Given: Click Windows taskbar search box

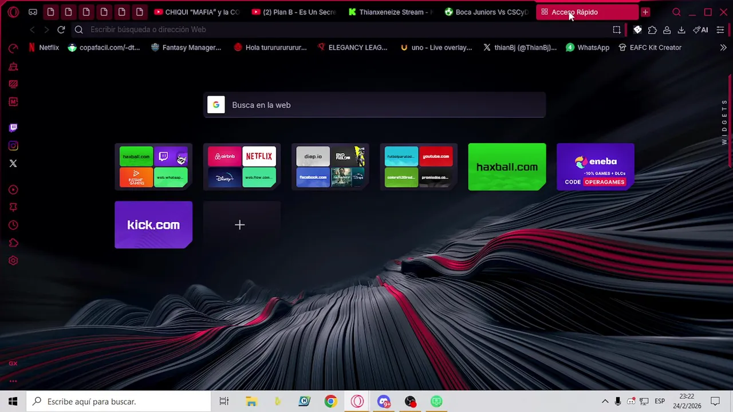Looking at the screenshot, I should point(119,402).
